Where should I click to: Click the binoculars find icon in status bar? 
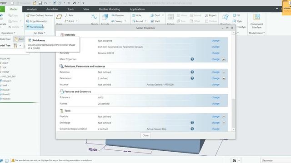tap(235, 160)
